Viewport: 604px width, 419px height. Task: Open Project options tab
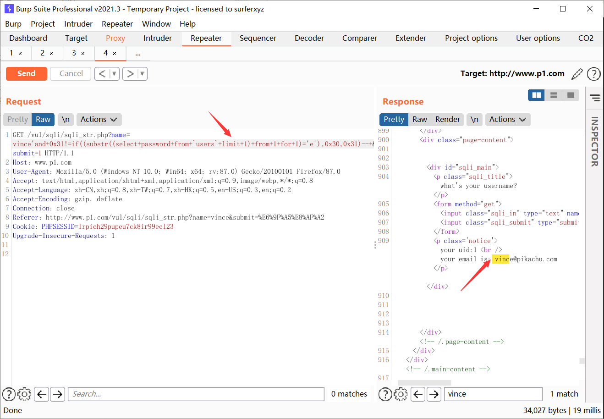pos(471,39)
